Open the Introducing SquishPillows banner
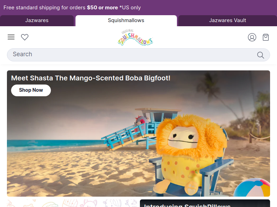 [x=205, y=203]
